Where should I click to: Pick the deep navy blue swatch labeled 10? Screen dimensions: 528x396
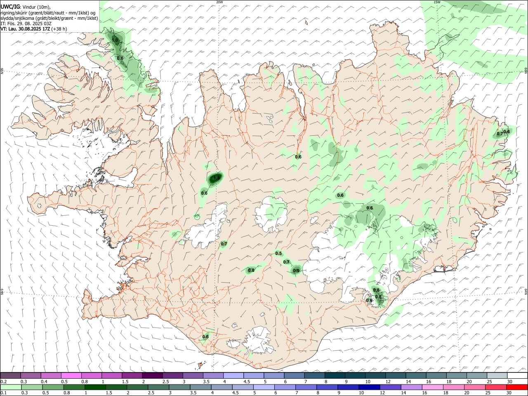pos(369,387)
